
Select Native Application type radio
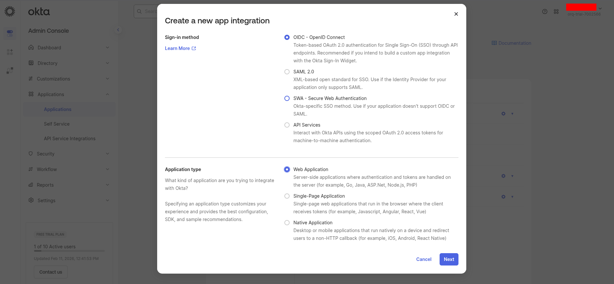[x=287, y=223]
